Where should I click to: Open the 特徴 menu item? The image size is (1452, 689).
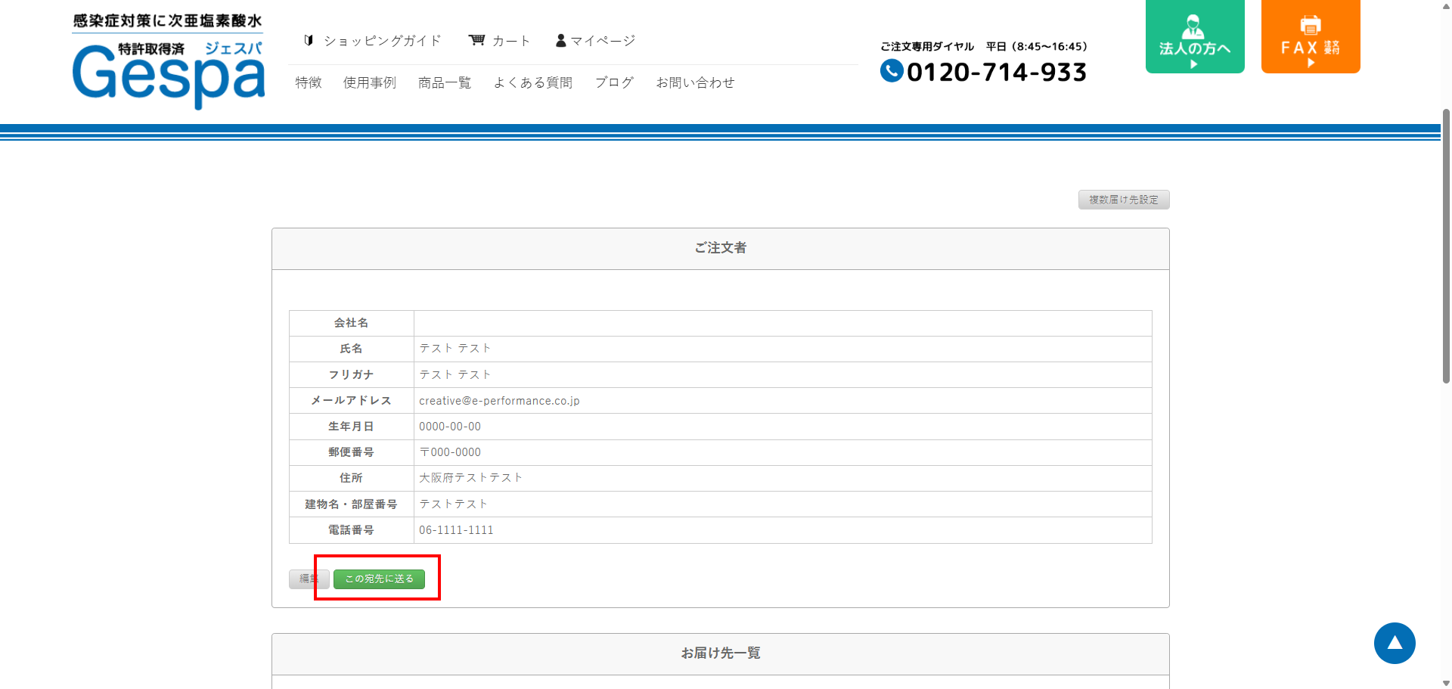pos(309,82)
